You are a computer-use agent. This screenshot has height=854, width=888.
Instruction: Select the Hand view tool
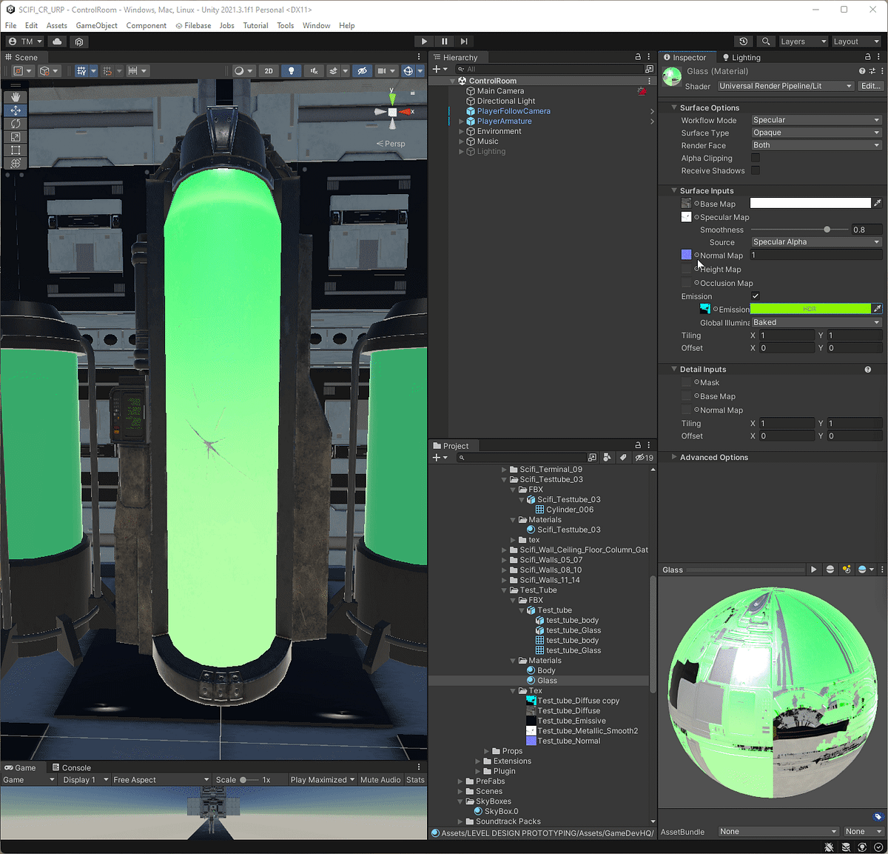pos(16,97)
